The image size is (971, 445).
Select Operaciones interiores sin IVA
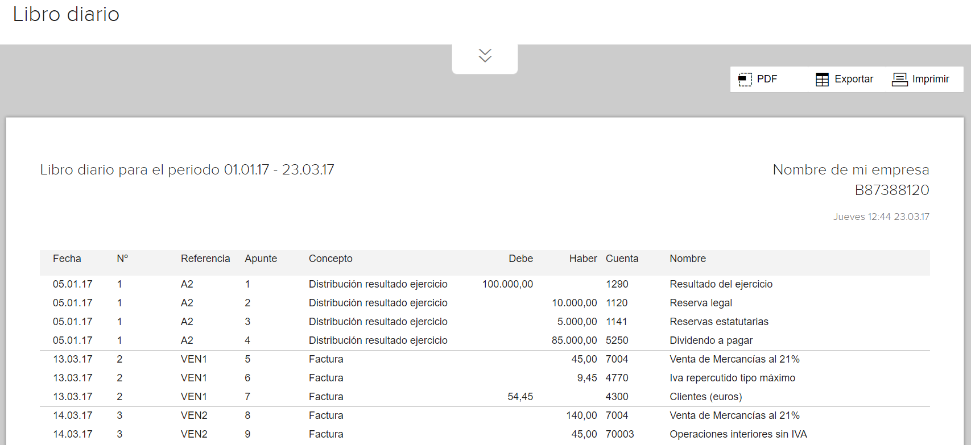738,434
